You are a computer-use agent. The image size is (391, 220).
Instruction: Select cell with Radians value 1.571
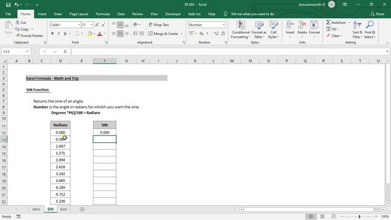pos(60,153)
